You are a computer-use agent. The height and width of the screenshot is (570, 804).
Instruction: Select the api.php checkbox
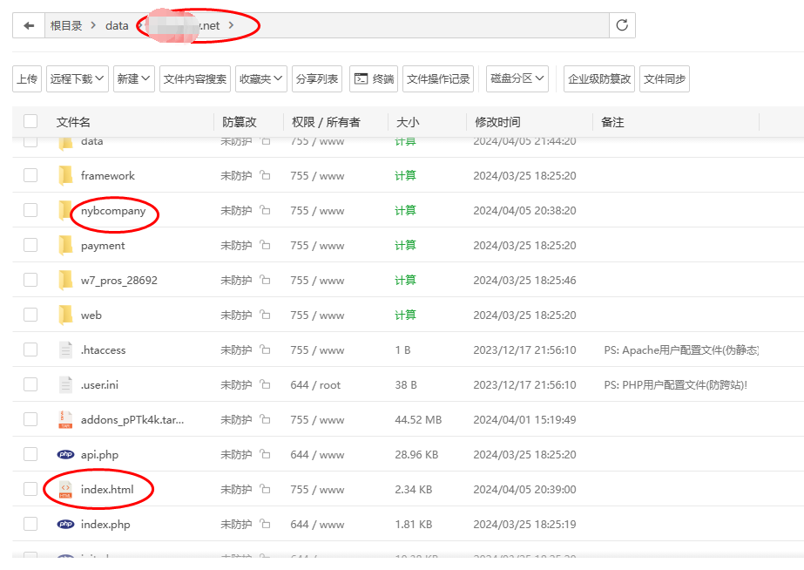click(x=30, y=455)
